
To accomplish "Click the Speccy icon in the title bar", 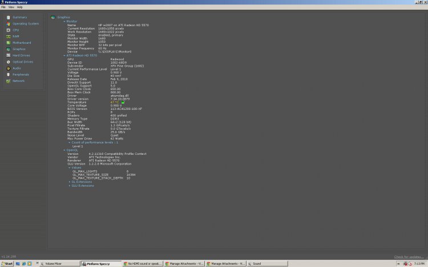I will pos(2,2).
